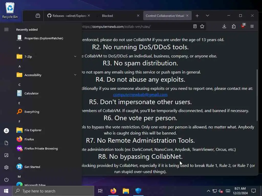Click the 'R5. Don't impersonate other users.' heading

pos(140,102)
